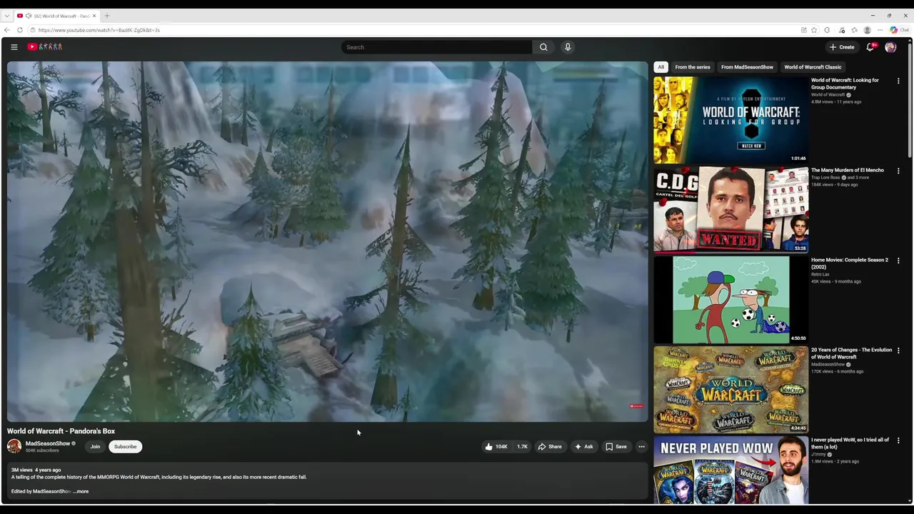
Task: Open browser extensions puzzle icon
Action: pos(827,30)
